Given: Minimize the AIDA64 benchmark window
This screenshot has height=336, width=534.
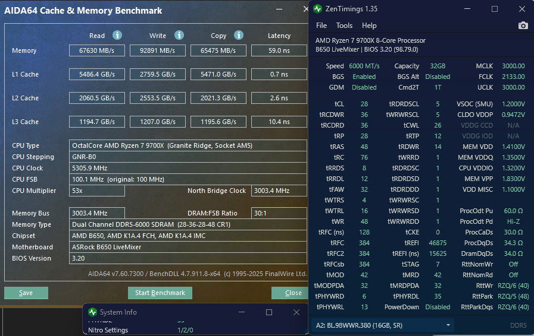Looking at the screenshot, I should (x=279, y=9).
